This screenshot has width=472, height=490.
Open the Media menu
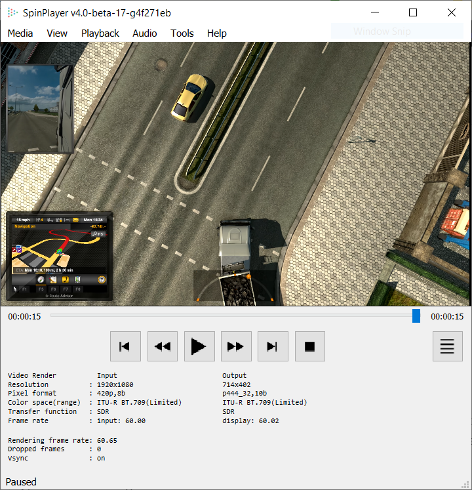20,33
